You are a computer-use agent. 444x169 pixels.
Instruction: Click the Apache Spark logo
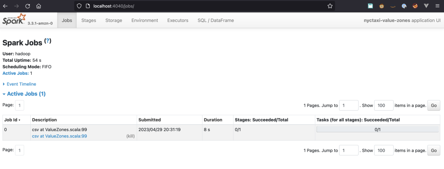(x=14, y=19)
